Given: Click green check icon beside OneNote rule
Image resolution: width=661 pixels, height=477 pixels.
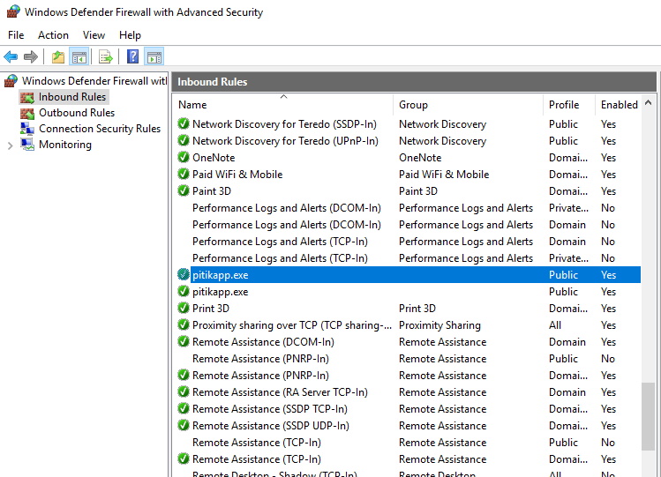Looking at the screenshot, I should [184, 158].
